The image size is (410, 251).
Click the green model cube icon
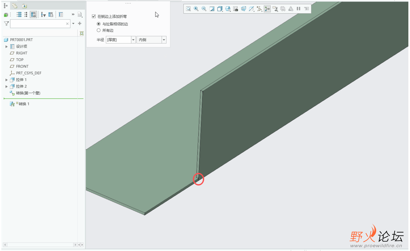click(x=6, y=15)
